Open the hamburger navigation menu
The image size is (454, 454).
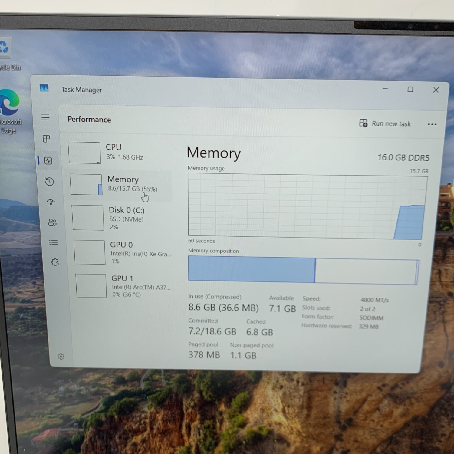point(45,117)
